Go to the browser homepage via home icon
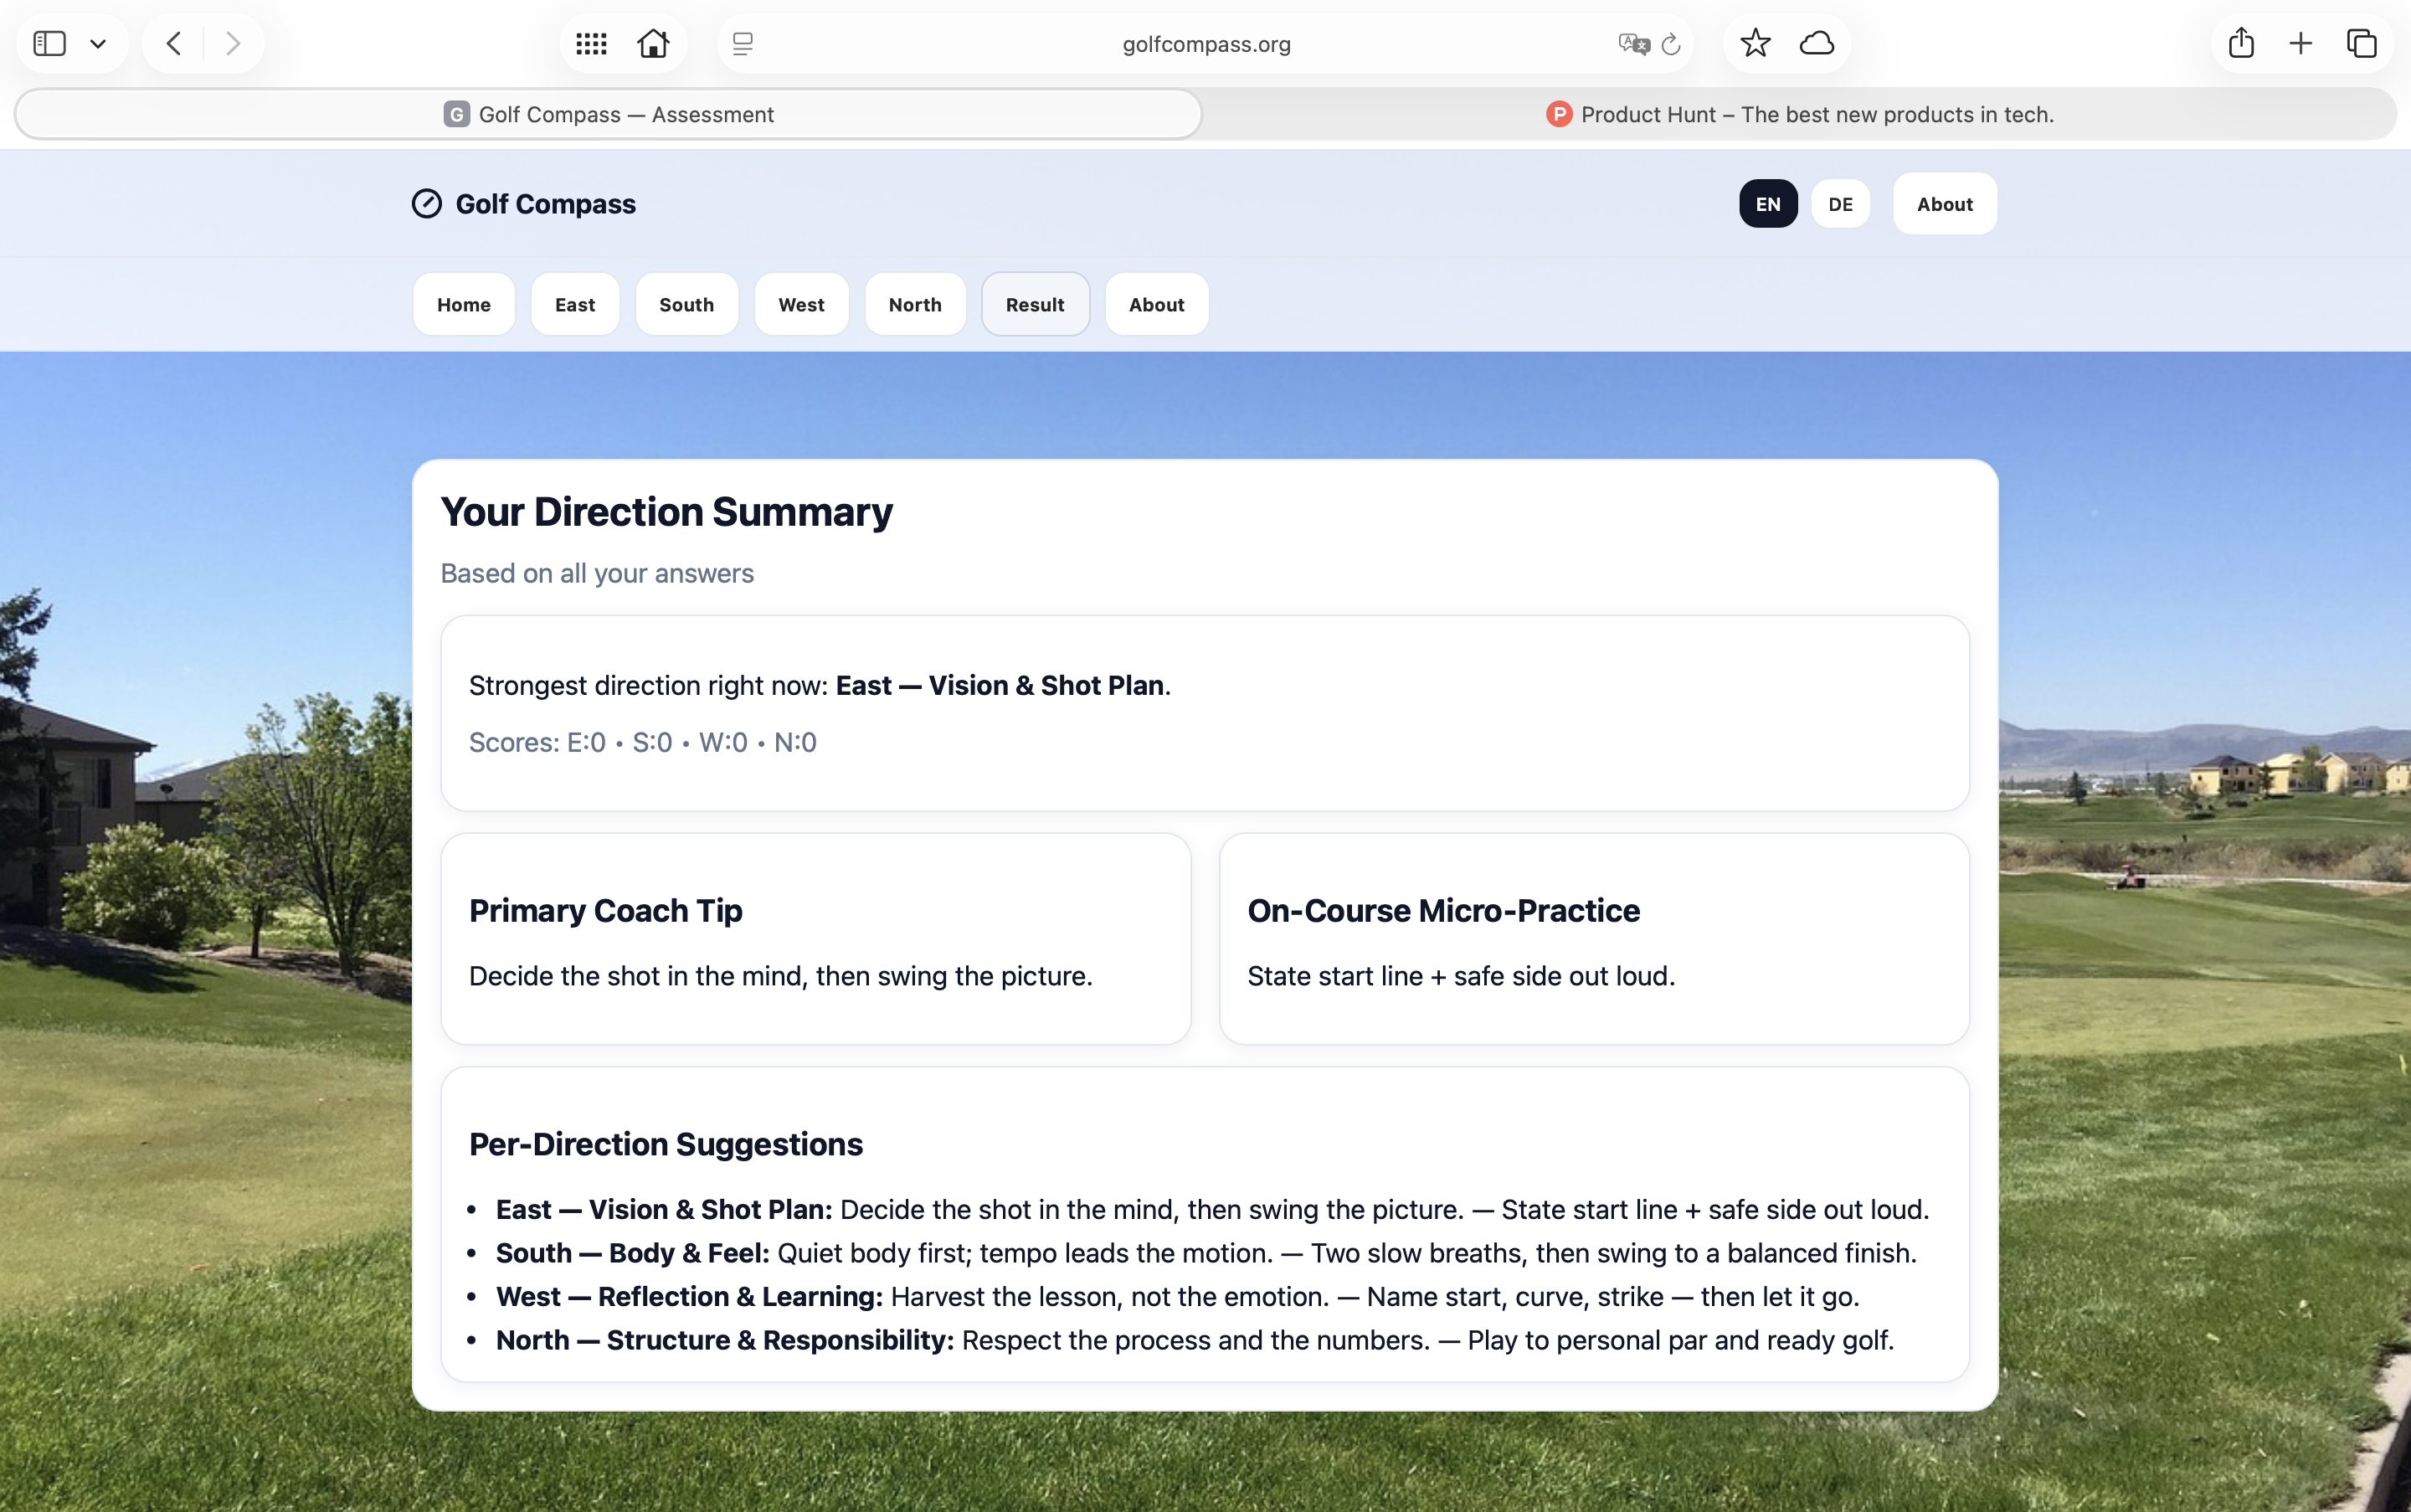The width and height of the screenshot is (2411, 1512). pyautogui.click(x=653, y=43)
